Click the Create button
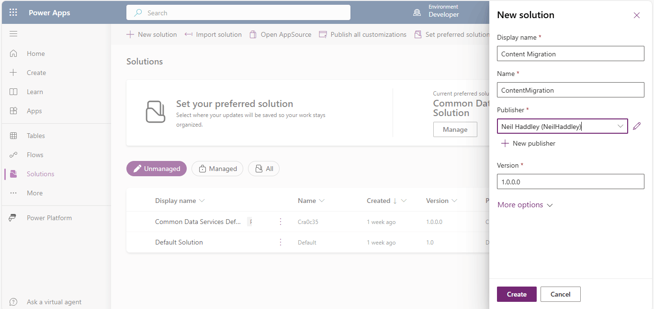Image resolution: width=654 pixels, height=309 pixels. click(x=517, y=294)
